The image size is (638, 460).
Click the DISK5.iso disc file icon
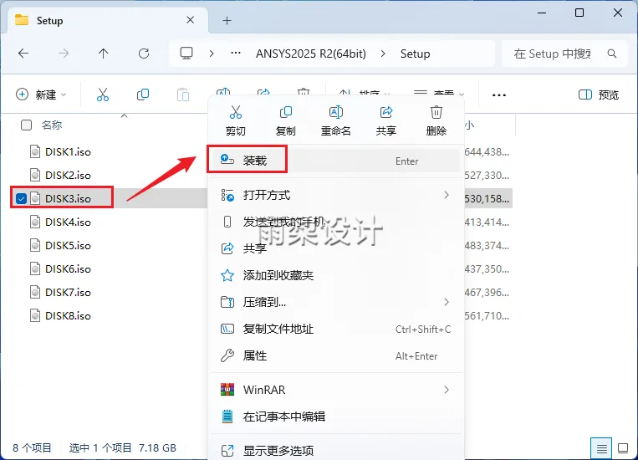click(35, 245)
